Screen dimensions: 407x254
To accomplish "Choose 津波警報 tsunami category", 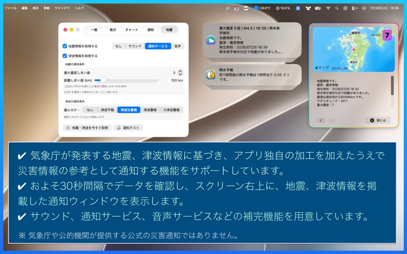I will (150, 110).
